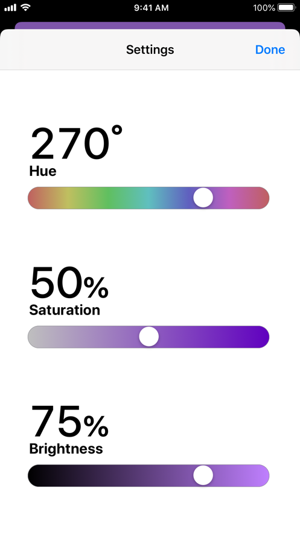Click the cellular signal bars icon
This screenshot has height=534, width=300.
click(10, 7)
